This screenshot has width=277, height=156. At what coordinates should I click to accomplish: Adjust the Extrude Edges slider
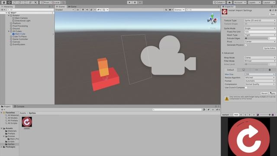256,39
